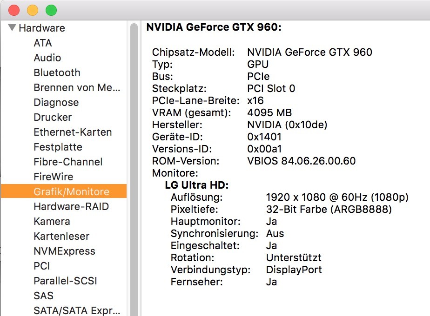
Task: Show Kartenleser information
Action: [61, 236]
